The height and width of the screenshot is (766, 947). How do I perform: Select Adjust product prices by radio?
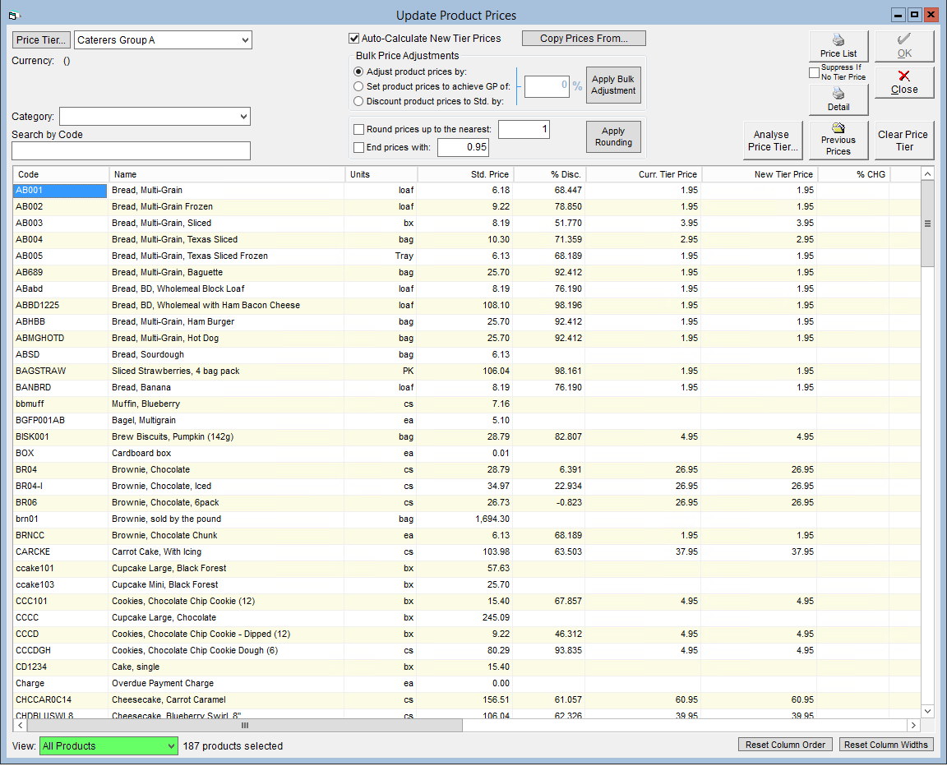pos(358,72)
